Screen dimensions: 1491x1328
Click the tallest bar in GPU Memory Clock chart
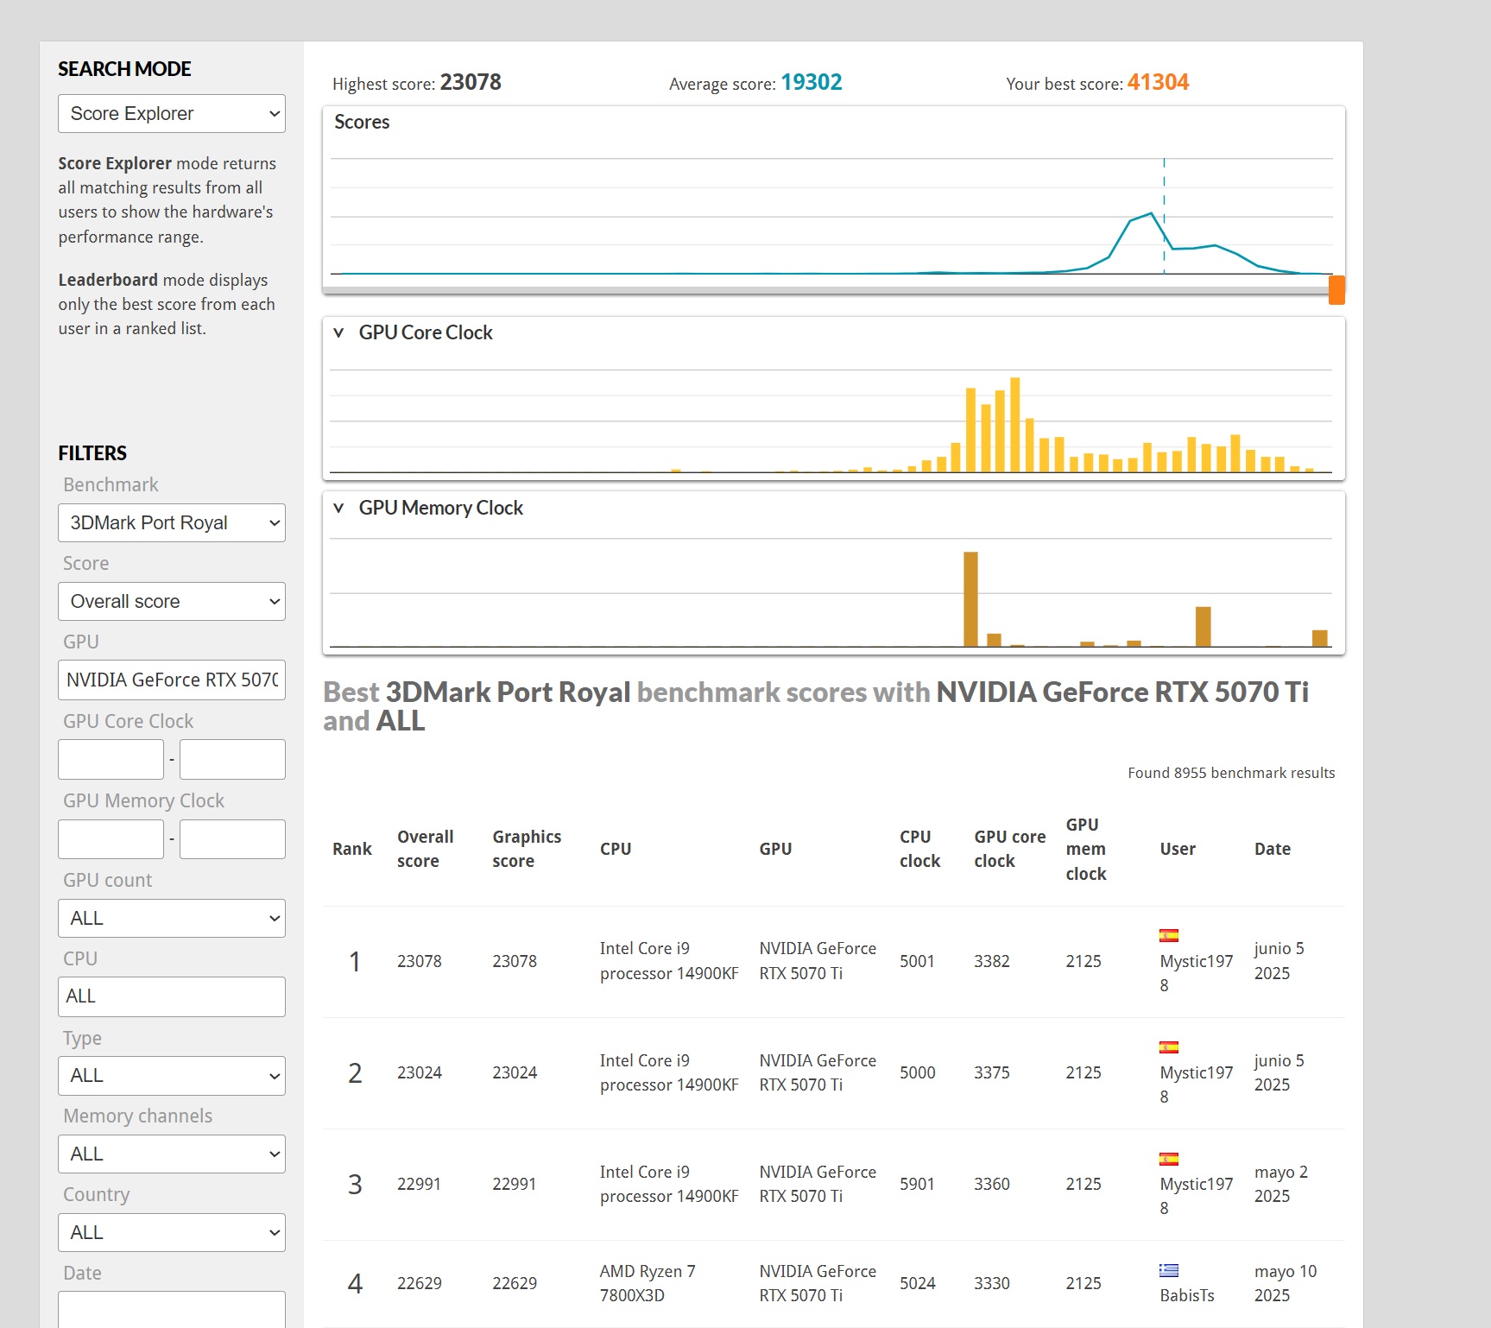coord(970,599)
